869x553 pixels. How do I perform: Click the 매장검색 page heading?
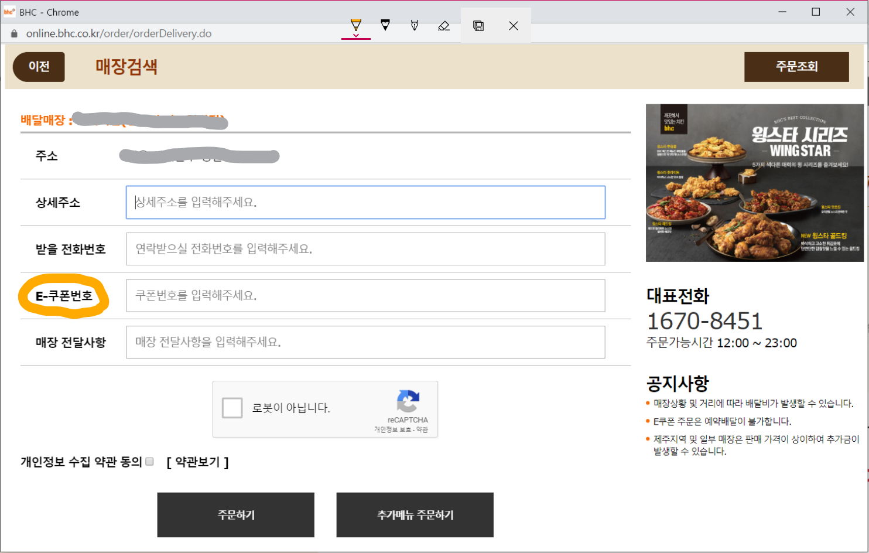(x=126, y=67)
